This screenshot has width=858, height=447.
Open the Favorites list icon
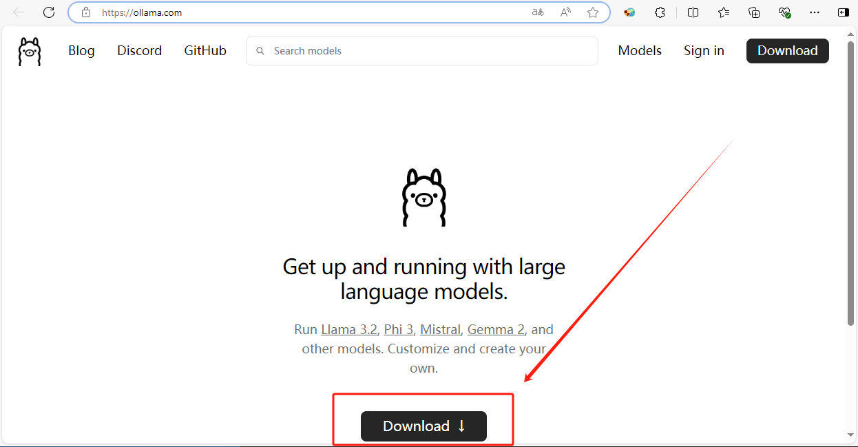coord(723,12)
